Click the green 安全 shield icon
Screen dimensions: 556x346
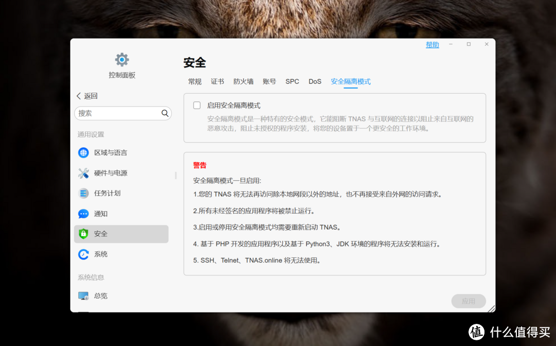point(83,234)
